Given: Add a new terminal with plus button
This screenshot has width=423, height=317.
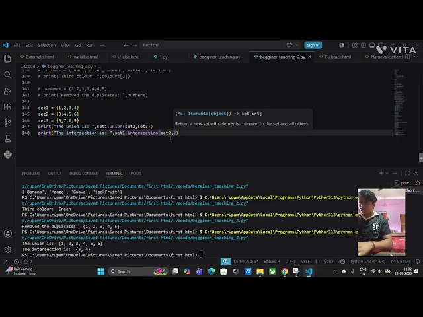Looking at the screenshot, I should pos(381,173).
